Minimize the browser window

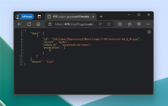point(129,15)
